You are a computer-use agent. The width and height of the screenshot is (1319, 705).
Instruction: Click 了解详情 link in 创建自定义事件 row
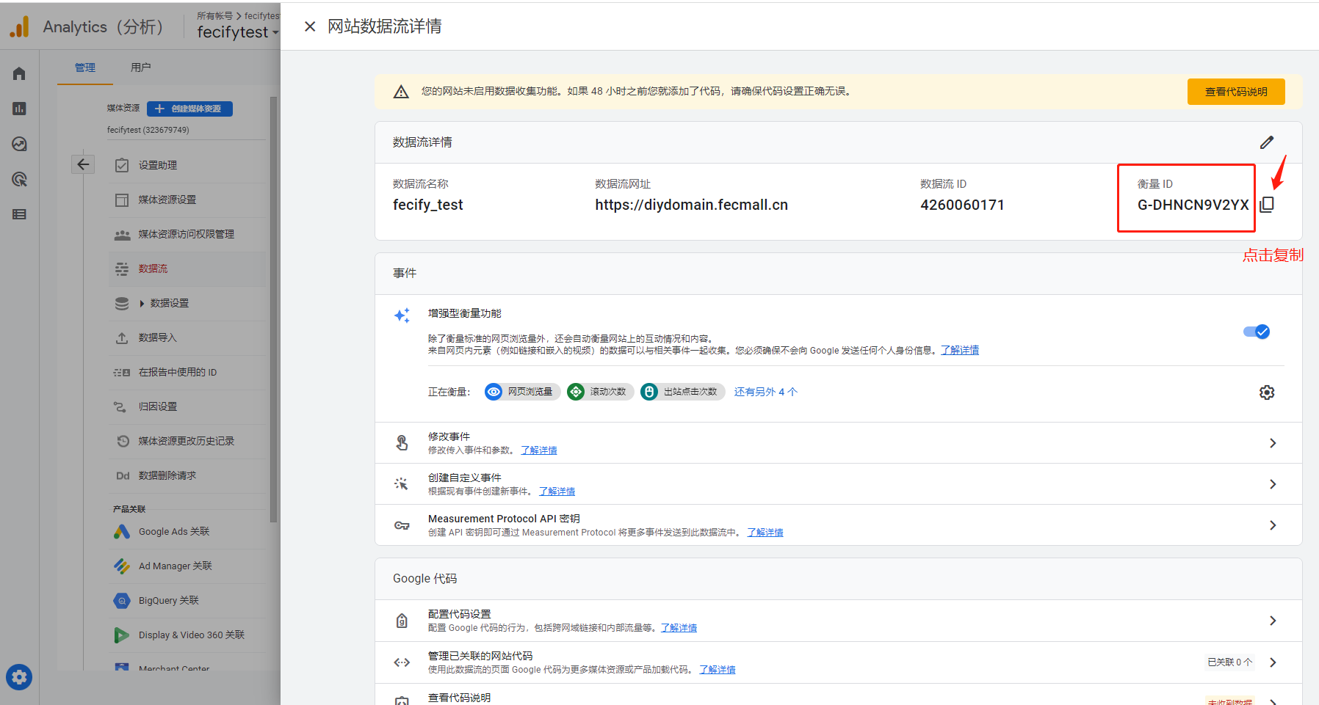pos(557,492)
